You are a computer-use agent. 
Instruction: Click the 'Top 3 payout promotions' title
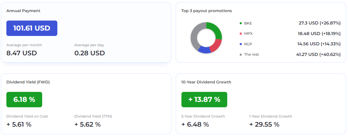click(206, 11)
